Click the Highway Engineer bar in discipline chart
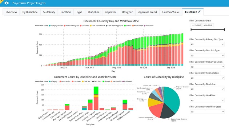The width and height of the screenshot is (229, 131). 96,98
